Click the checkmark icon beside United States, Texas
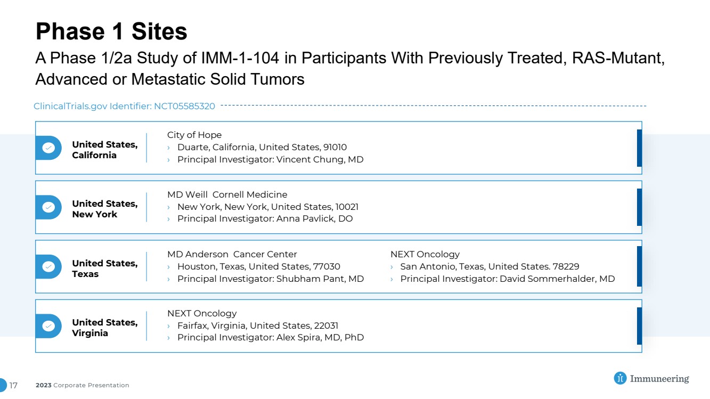The image size is (710, 399). tap(48, 266)
